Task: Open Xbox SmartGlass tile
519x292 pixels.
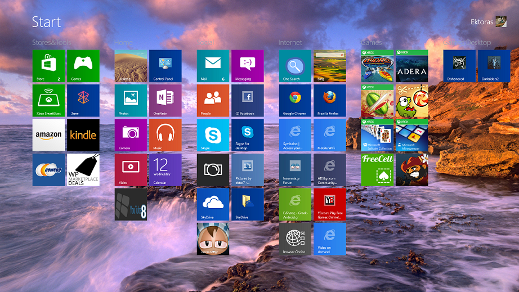Action: [48, 101]
